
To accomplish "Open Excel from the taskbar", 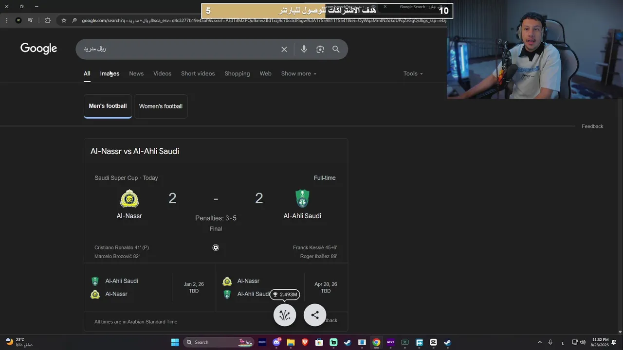I will pyautogui.click(x=404, y=342).
